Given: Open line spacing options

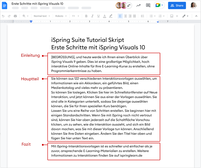Looking at the screenshot, I should 142,16.
